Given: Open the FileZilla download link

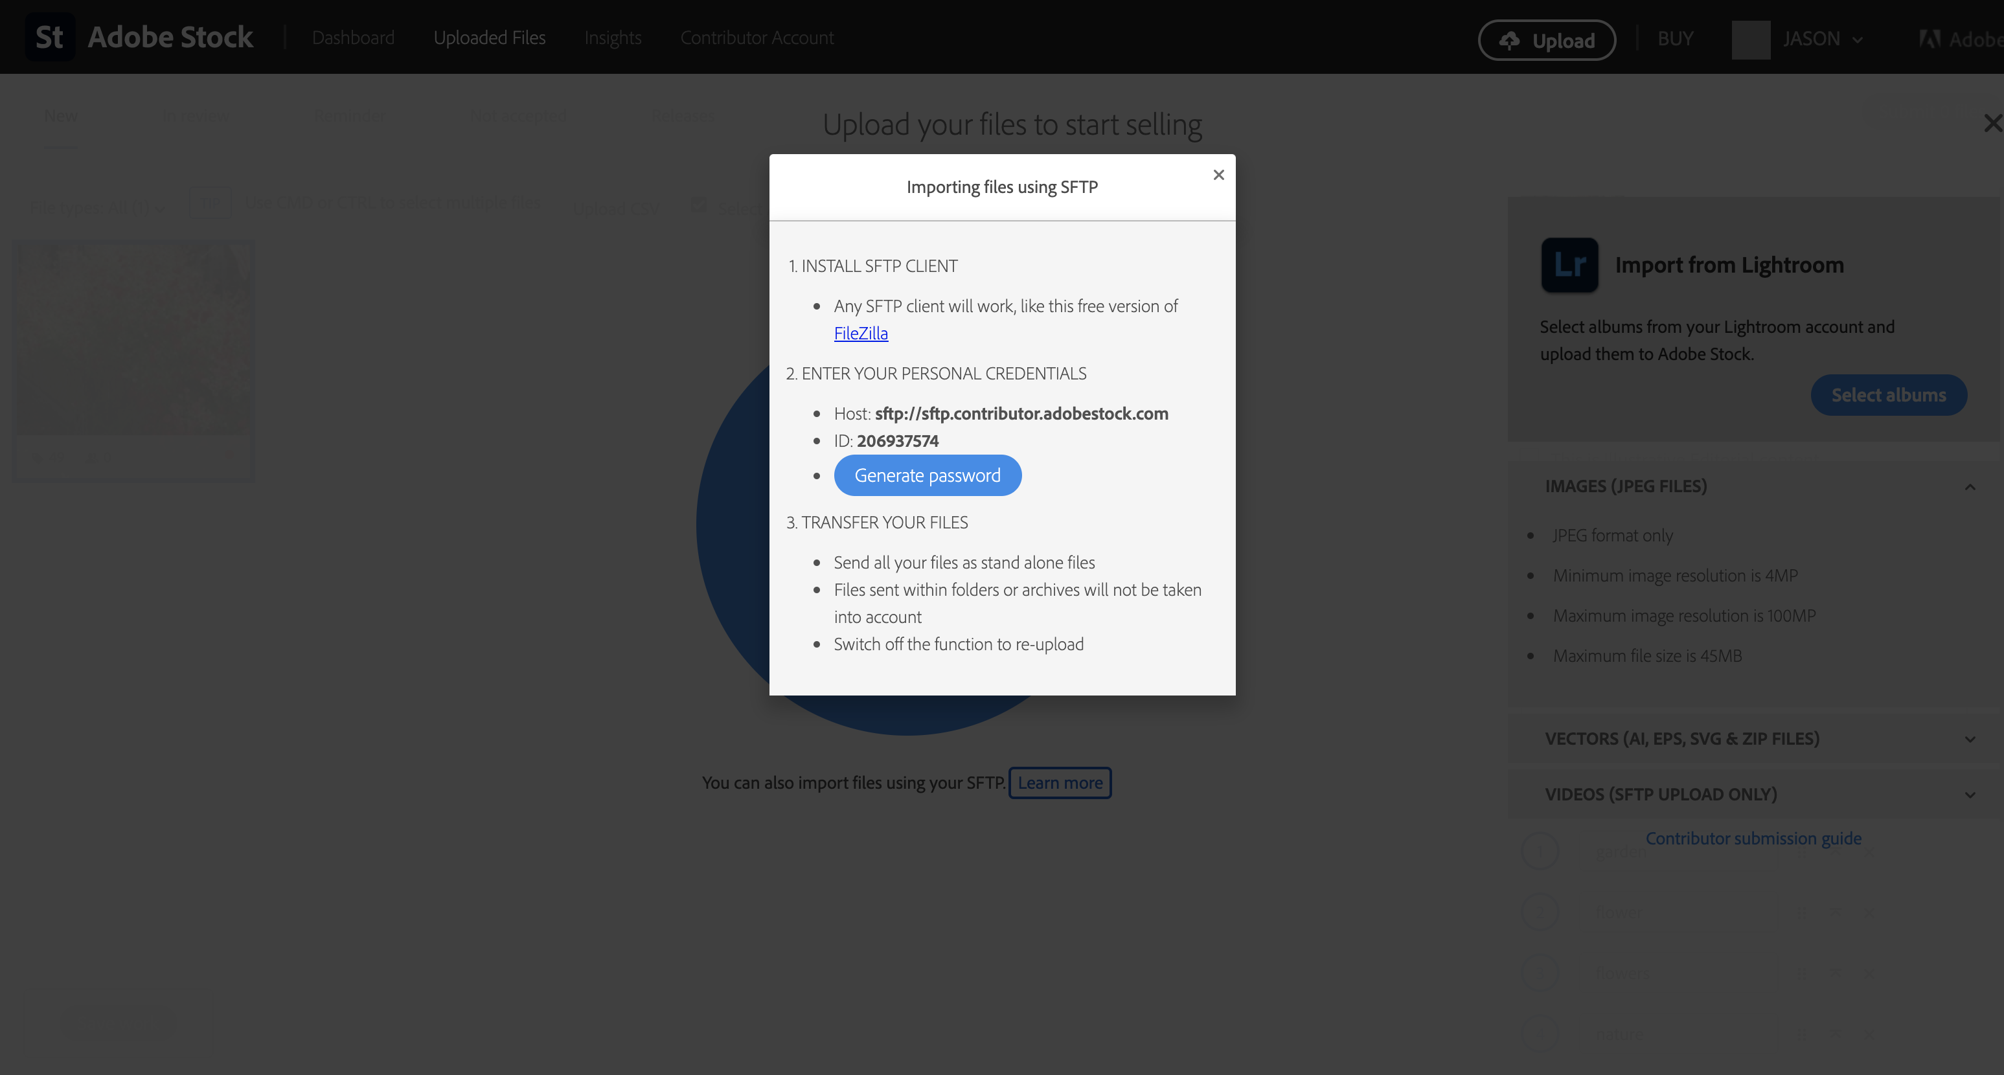Looking at the screenshot, I should [860, 333].
